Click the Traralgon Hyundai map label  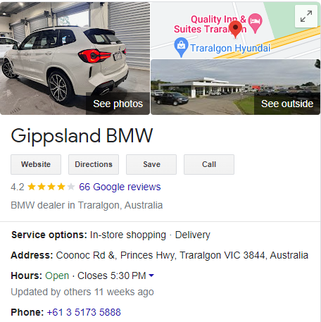tap(230, 48)
